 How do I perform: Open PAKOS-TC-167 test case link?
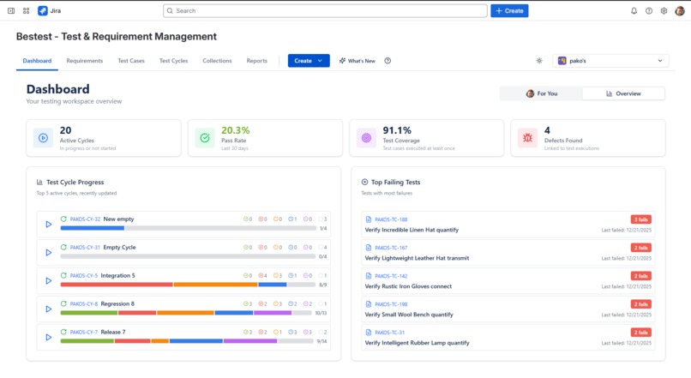(391, 248)
